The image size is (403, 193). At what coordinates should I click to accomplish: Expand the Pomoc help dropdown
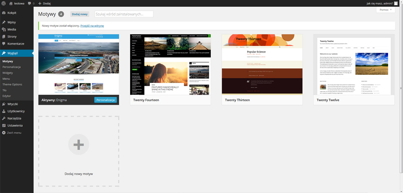(x=385, y=10)
